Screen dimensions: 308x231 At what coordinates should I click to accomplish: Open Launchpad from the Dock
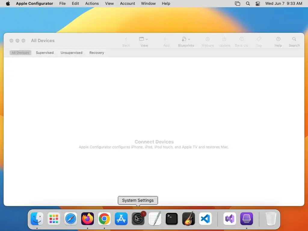coord(54,219)
